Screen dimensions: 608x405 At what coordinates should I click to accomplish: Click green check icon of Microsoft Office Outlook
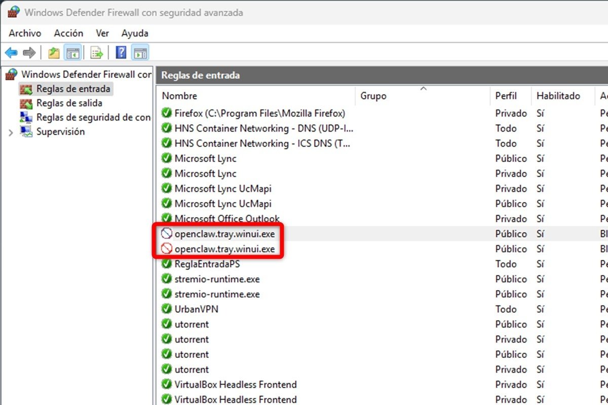[x=166, y=219]
